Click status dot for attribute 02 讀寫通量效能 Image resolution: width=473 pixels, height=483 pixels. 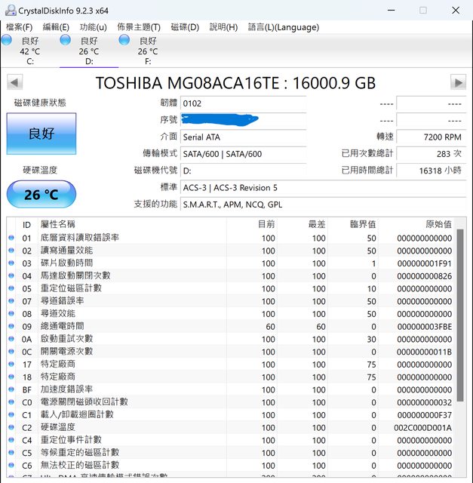pos(11,250)
